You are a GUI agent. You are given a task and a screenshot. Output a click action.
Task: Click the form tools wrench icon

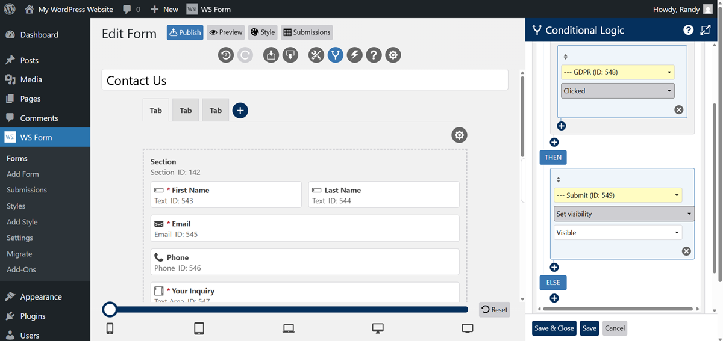(x=316, y=55)
